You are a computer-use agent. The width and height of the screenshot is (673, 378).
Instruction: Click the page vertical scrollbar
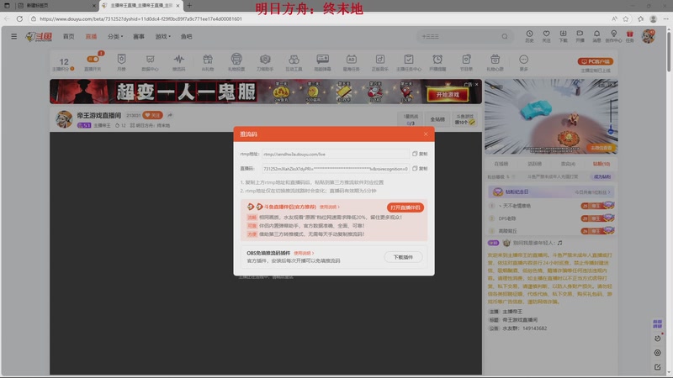point(669,51)
